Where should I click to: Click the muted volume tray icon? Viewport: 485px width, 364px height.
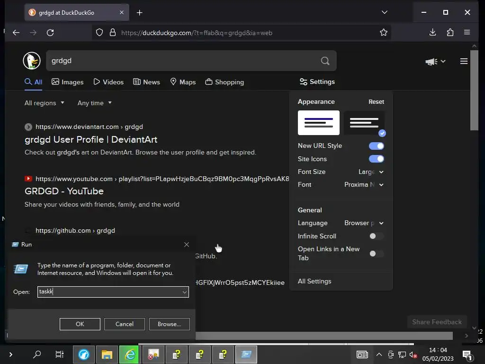413,355
